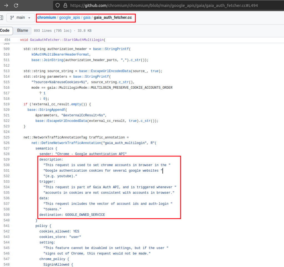Click the site security padlock icon
Screen dimensions: 284x267
click(x=65, y=5)
